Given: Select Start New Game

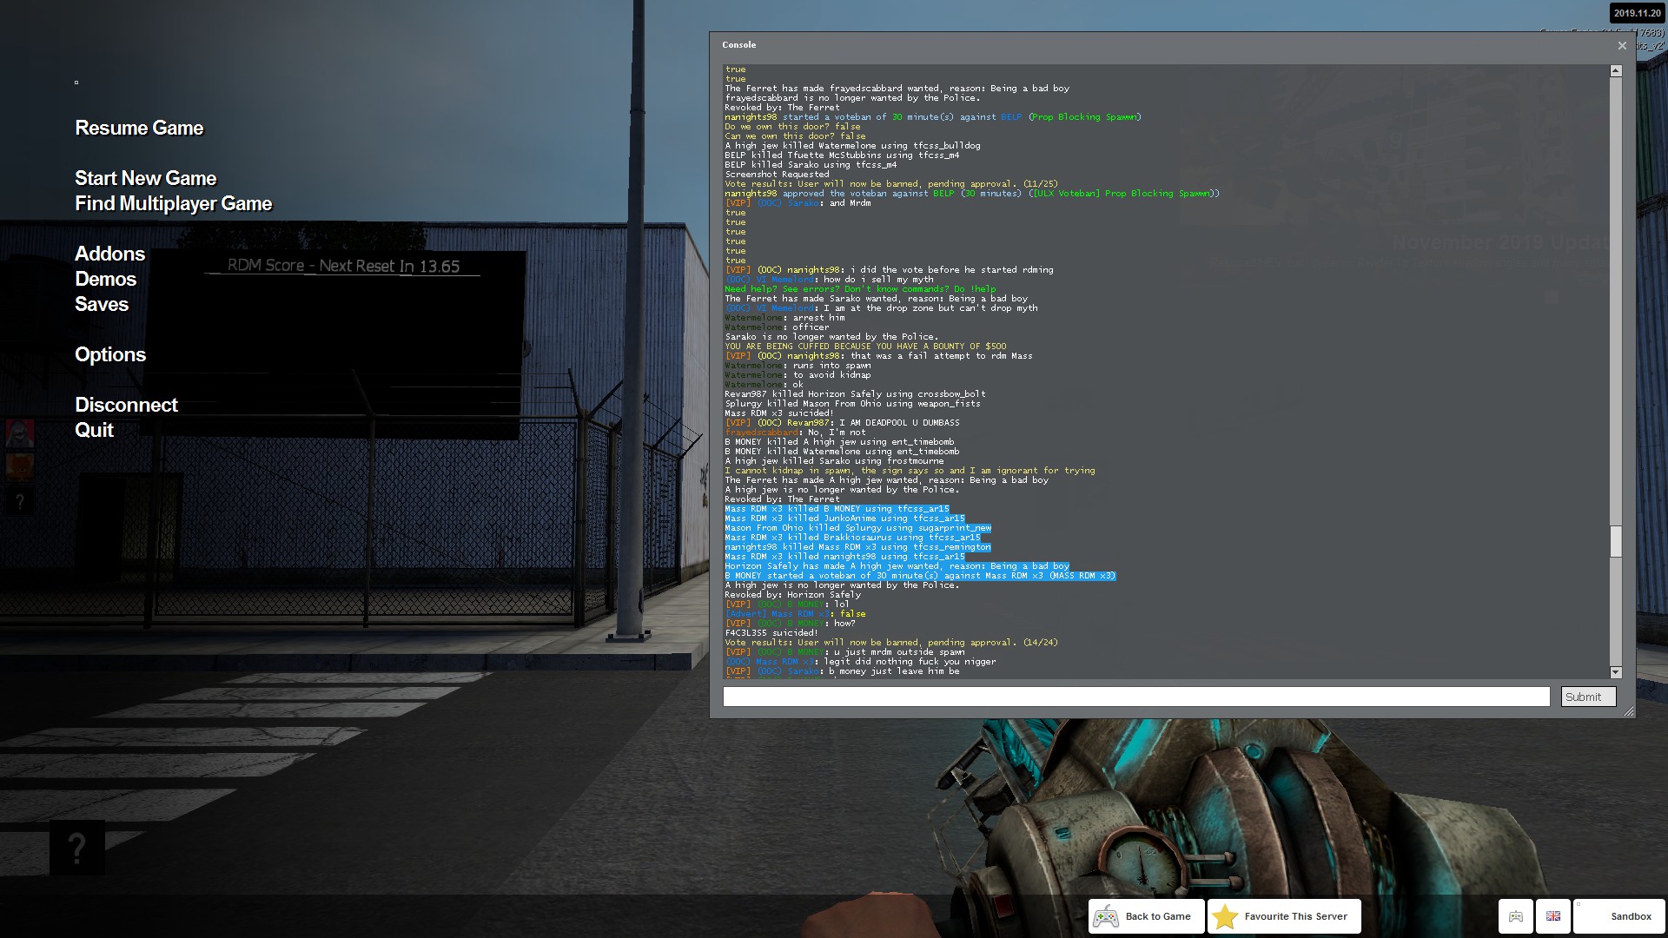Looking at the screenshot, I should point(145,179).
